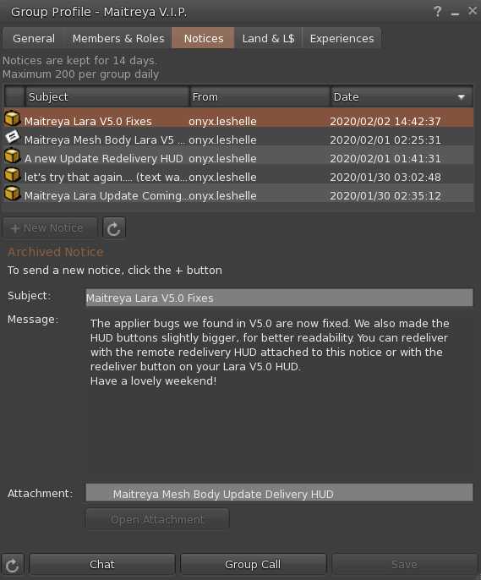Minimize the Group Profile window
This screenshot has height=580, width=481.
[x=455, y=14]
